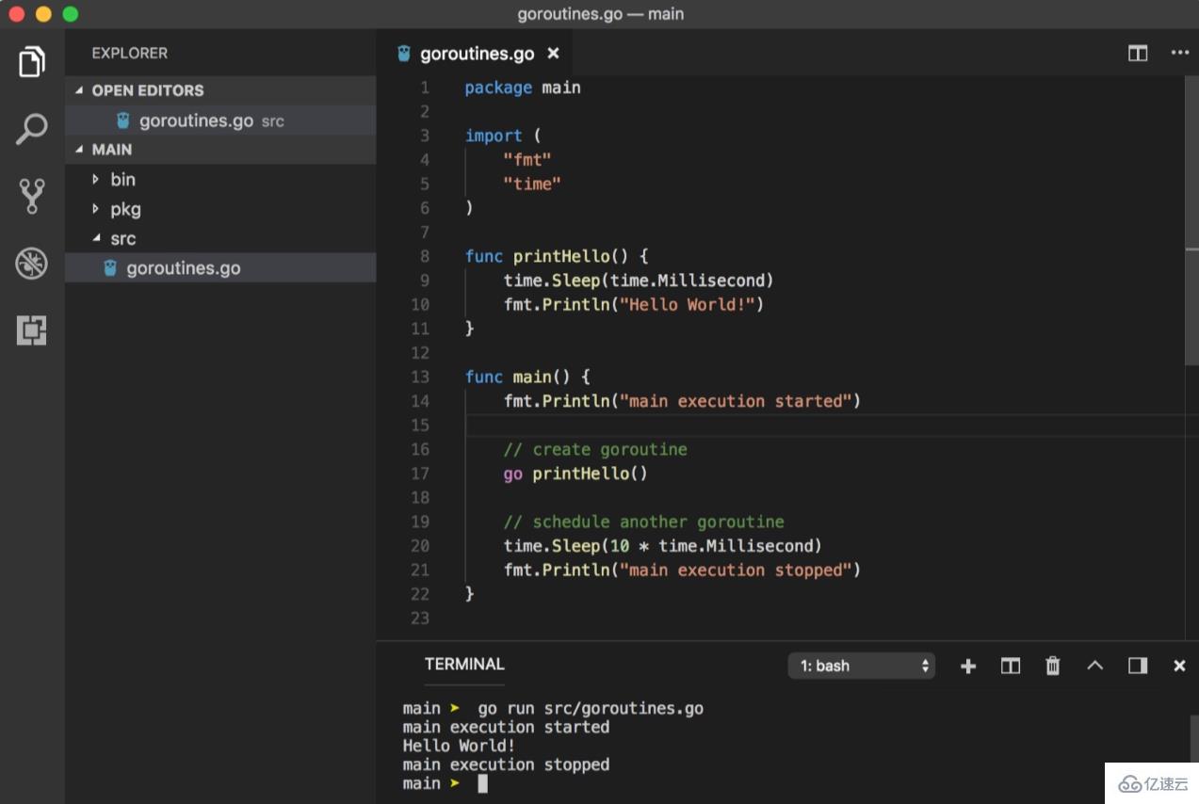This screenshot has width=1199, height=804.
Task: Select goroutines.go under Open Editors
Action: pyautogui.click(x=196, y=121)
